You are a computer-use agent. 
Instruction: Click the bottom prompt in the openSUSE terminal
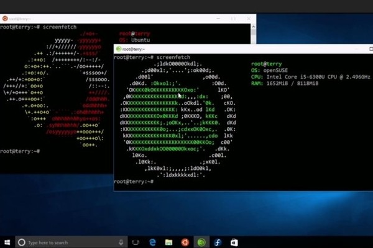(134, 182)
